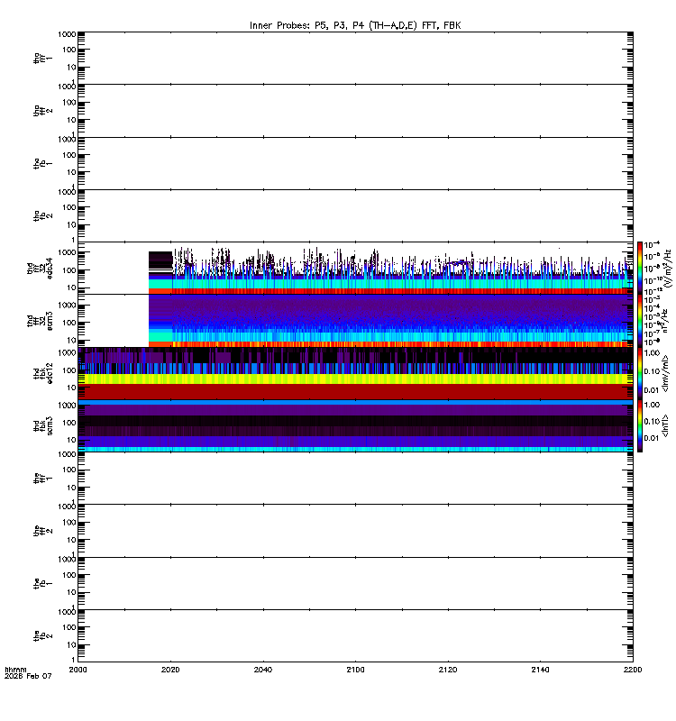
Task: Click the <|nT|> colorbar for fbk scm3
Action: tap(640, 425)
